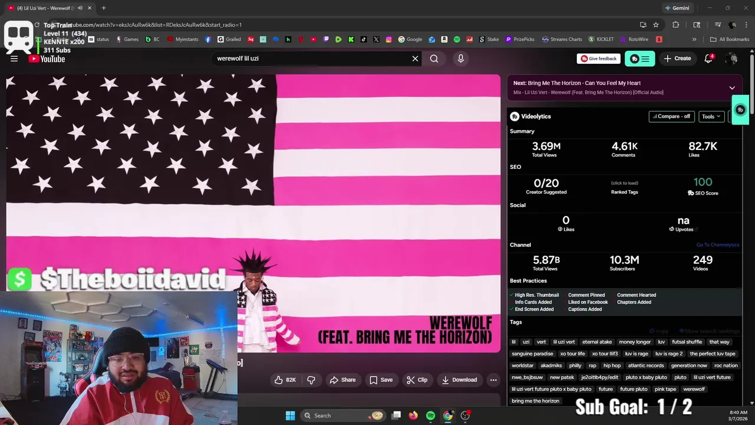Open the Gemini button in Chrome
The image size is (755, 425).
click(x=677, y=8)
